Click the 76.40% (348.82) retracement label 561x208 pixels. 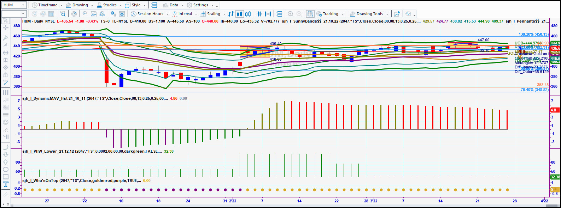click(x=534, y=90)
